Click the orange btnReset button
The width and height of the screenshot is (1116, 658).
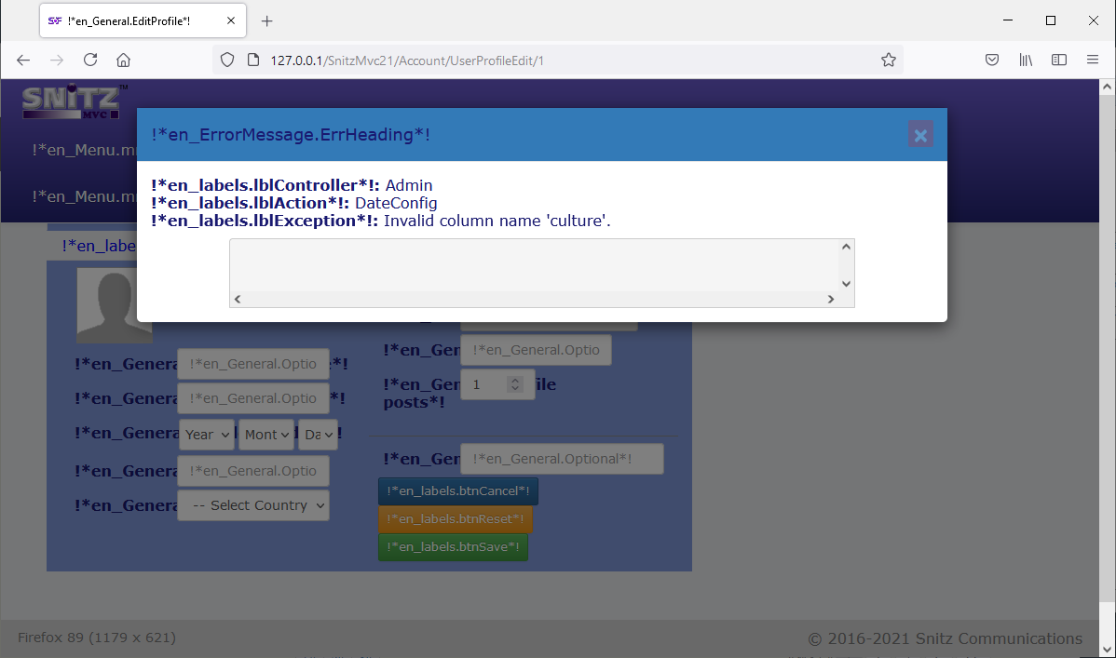455,519
